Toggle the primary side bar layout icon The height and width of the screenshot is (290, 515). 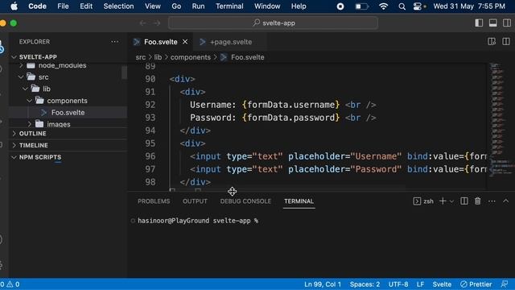coord(479,23)
